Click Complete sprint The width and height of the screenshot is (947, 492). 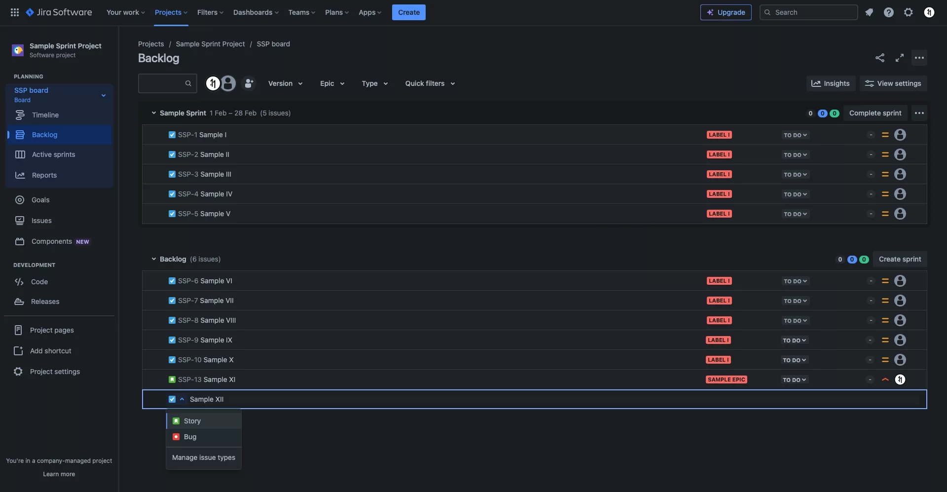click(875, 113)
